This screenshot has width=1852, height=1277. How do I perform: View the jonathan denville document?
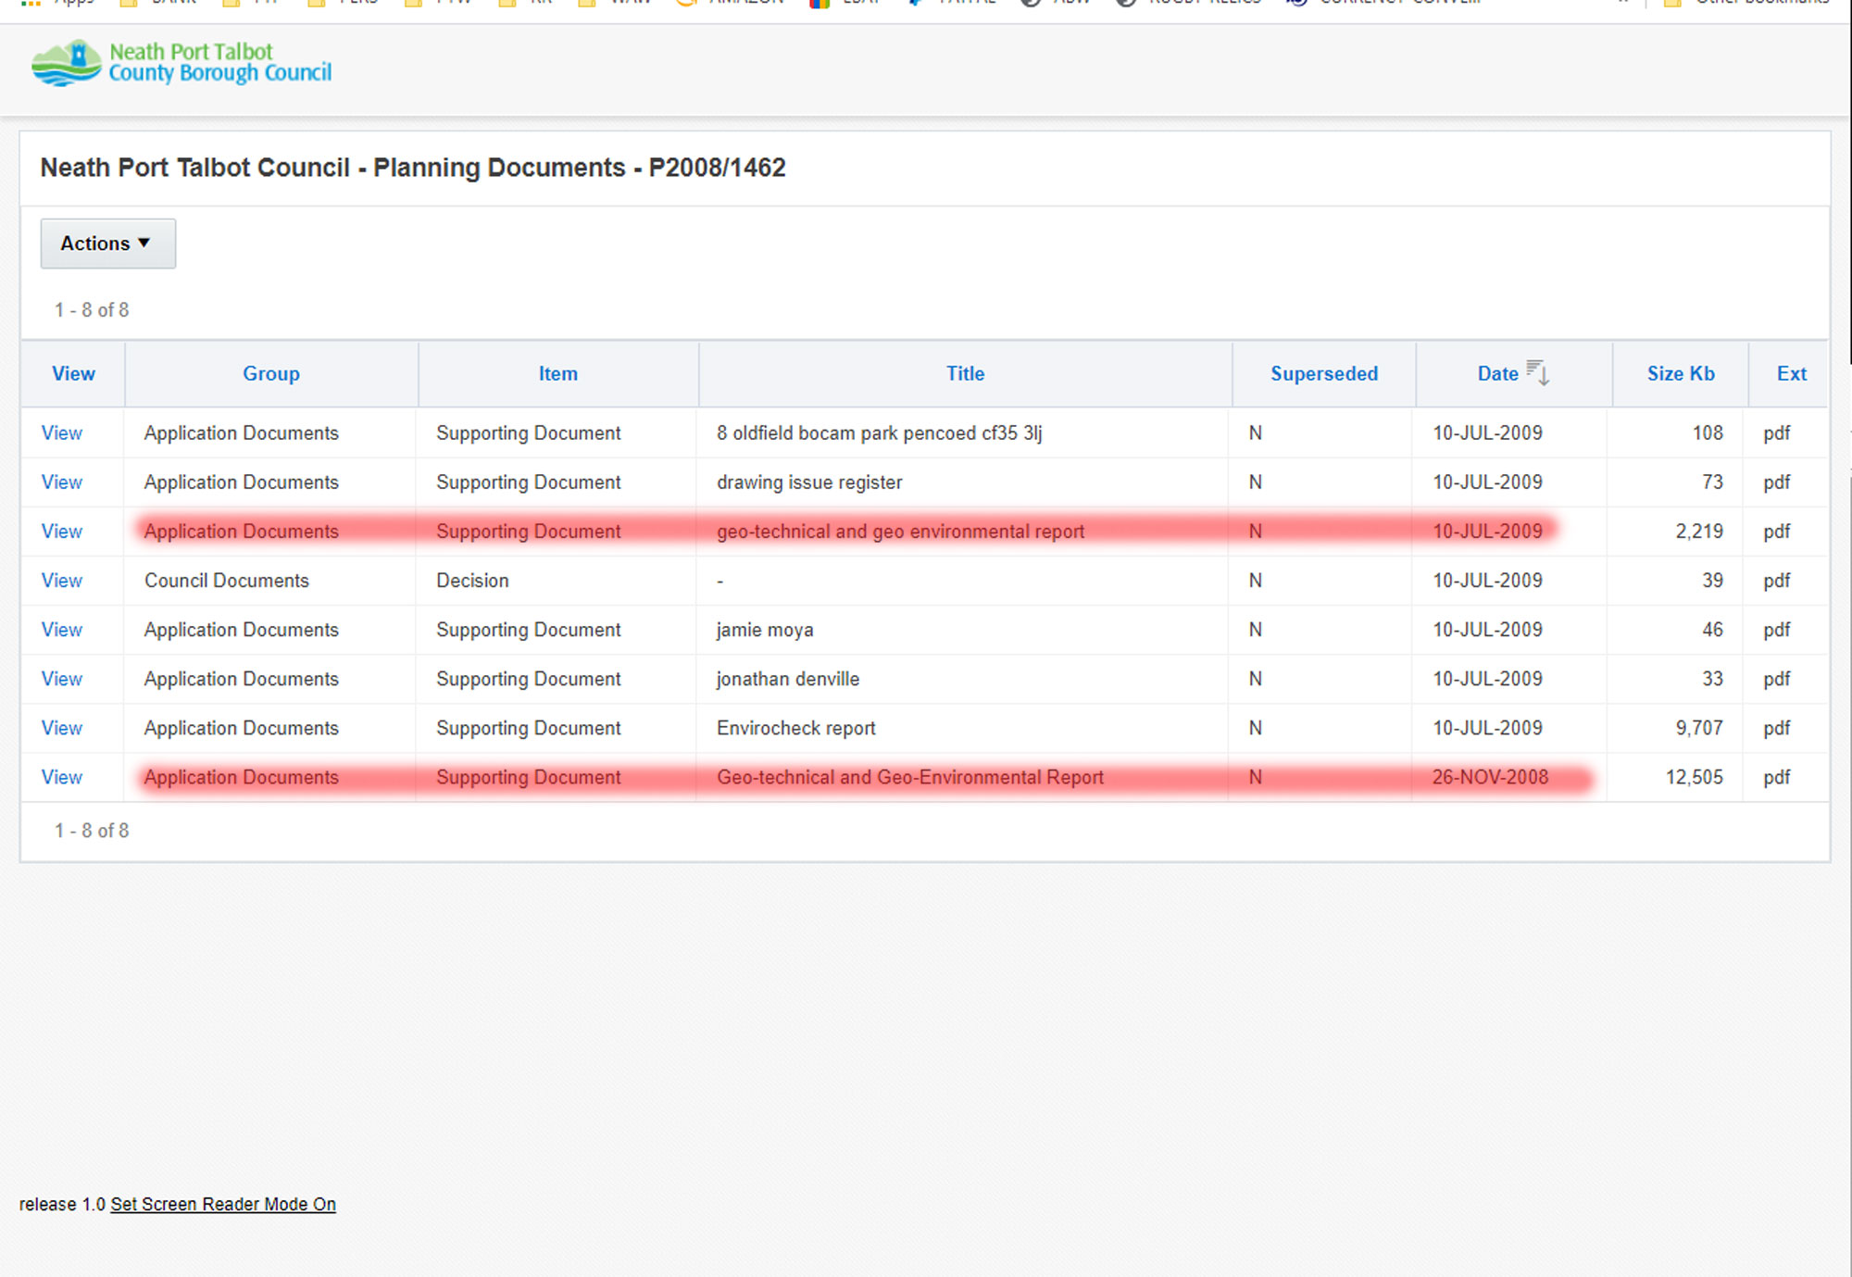point(62,679)
